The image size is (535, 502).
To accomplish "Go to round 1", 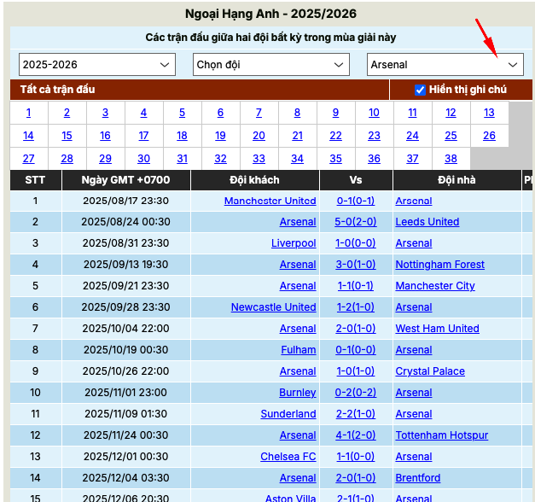I will [29, 113].
